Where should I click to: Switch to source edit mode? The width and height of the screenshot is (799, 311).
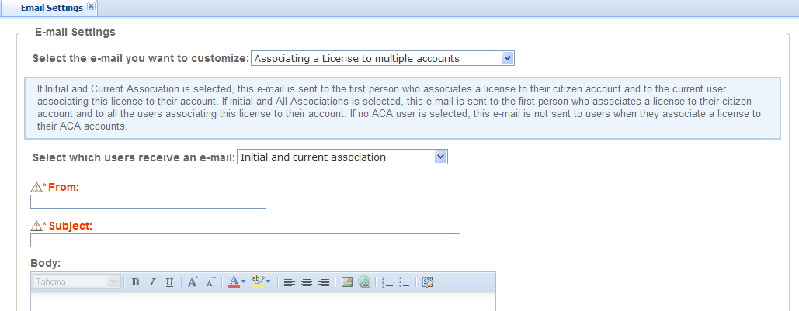tap(428, 282)
